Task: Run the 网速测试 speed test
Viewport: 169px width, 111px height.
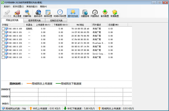Action: 95,13
